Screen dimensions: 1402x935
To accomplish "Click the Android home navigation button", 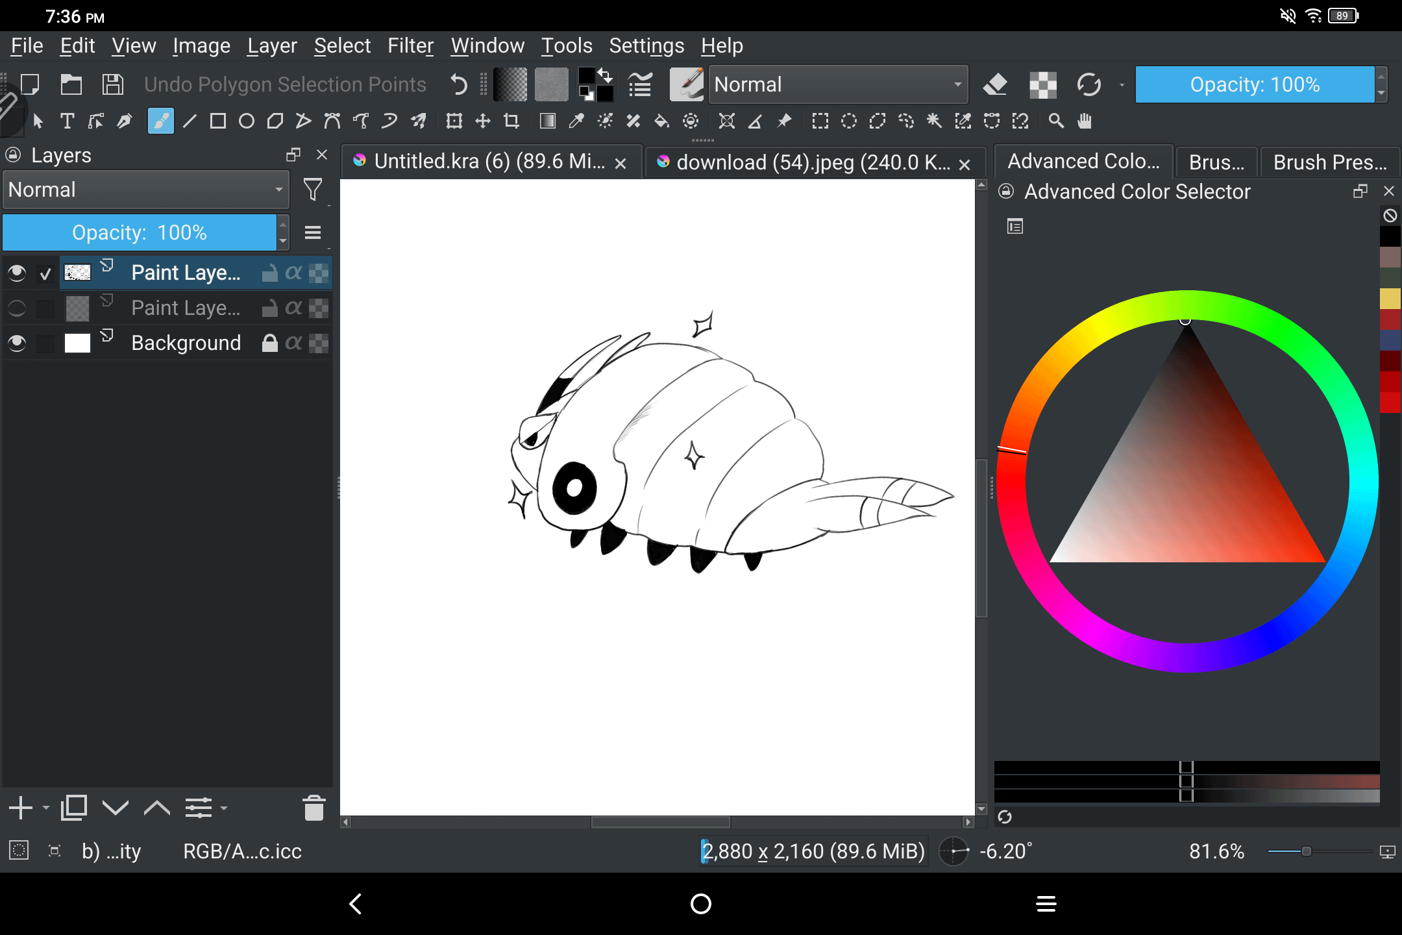I will pyautogui.click(x=701, y=903).
